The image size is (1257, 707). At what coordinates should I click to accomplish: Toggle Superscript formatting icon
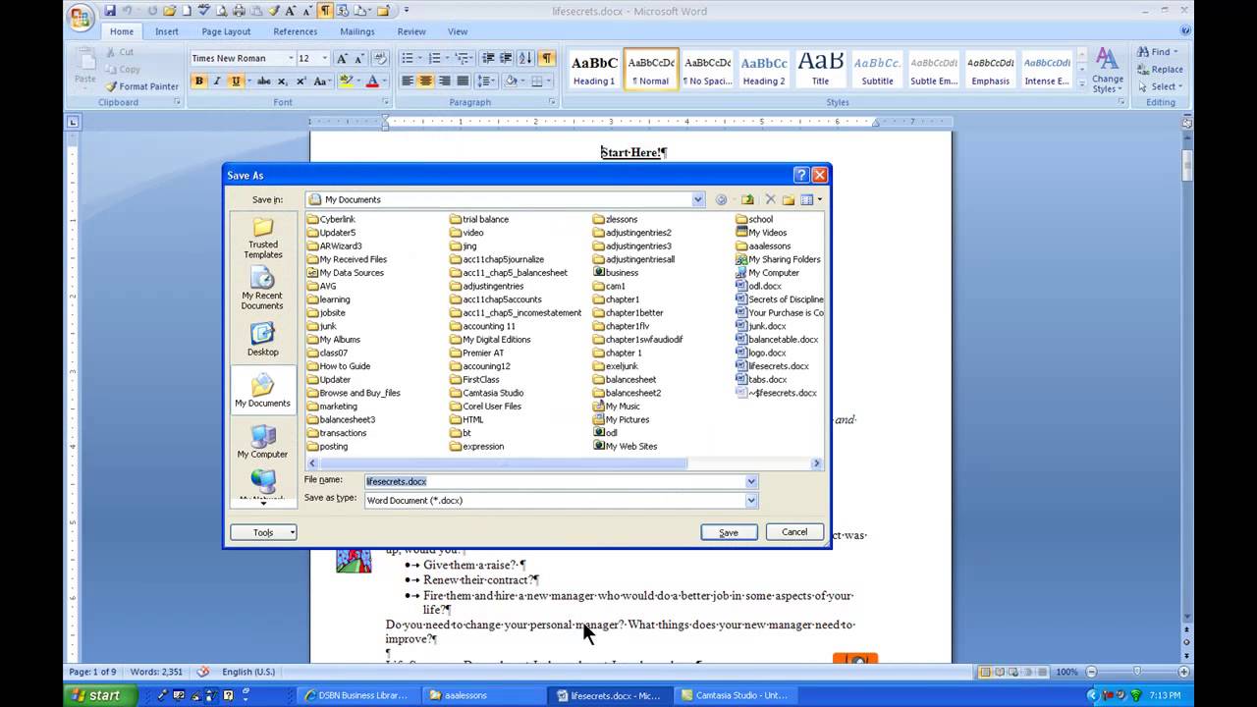[x=300, y=82]
